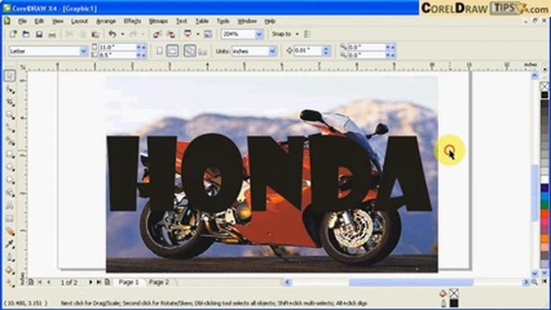The height and width of the screenshot is (310, 551).
Task: Switch to the Page 2 tab
Action: (x=158, y=282)
